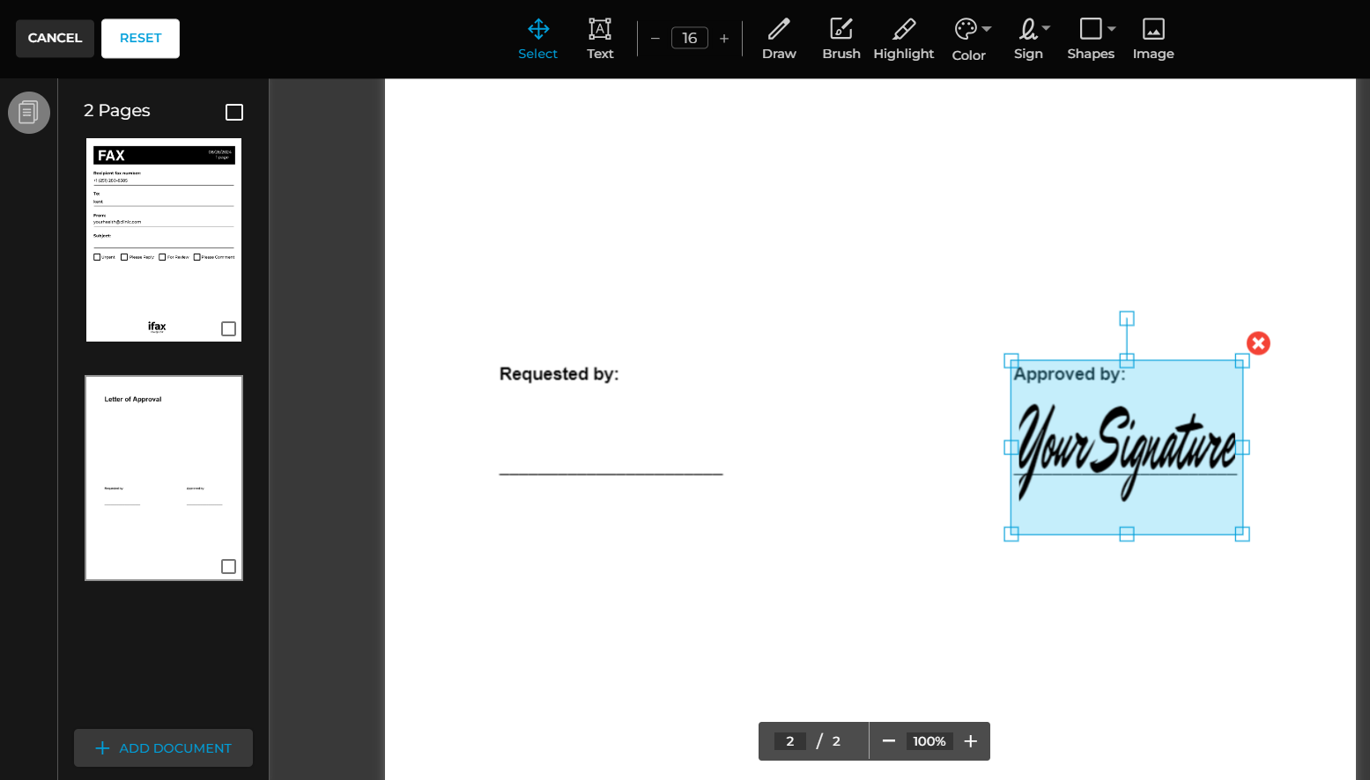The width and height of the screenshot is (1370, 780).
Task: Click the pages panel icon in the sidebar
Action: pos(29,113)
